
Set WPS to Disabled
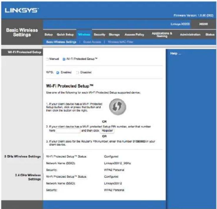[x=77, y=72]
